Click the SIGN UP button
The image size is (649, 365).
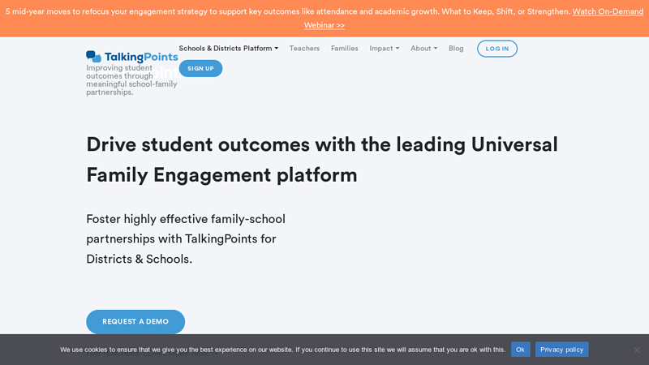[200, 69]
